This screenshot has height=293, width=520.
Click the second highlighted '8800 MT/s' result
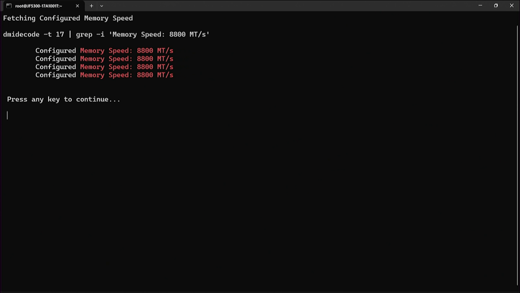point(155,59)
